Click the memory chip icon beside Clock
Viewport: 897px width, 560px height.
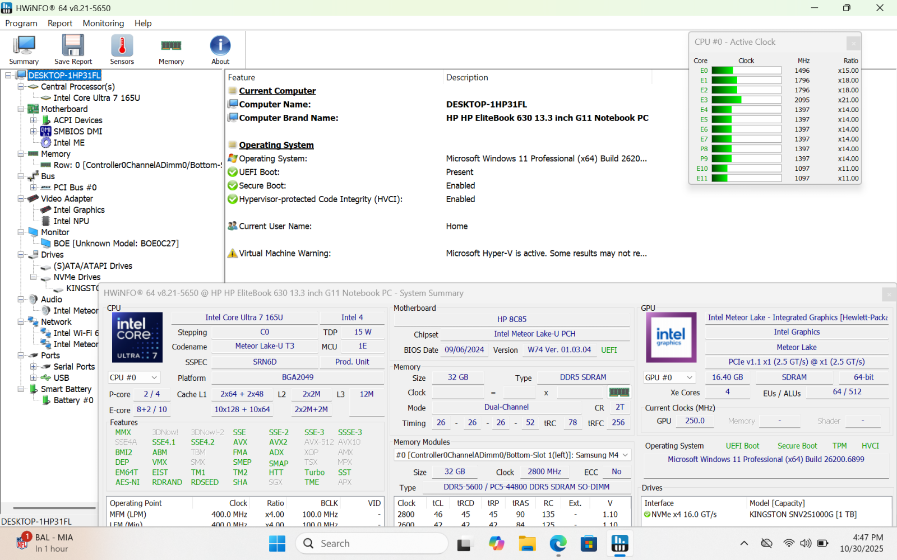(x=619, y=392)
